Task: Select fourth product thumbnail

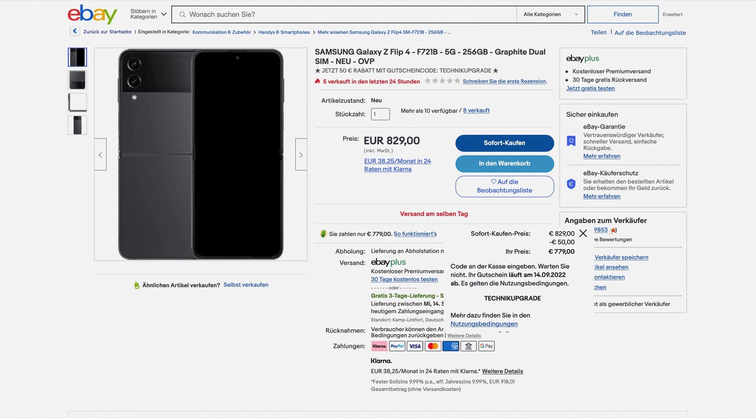Action: tap(78, 125)
